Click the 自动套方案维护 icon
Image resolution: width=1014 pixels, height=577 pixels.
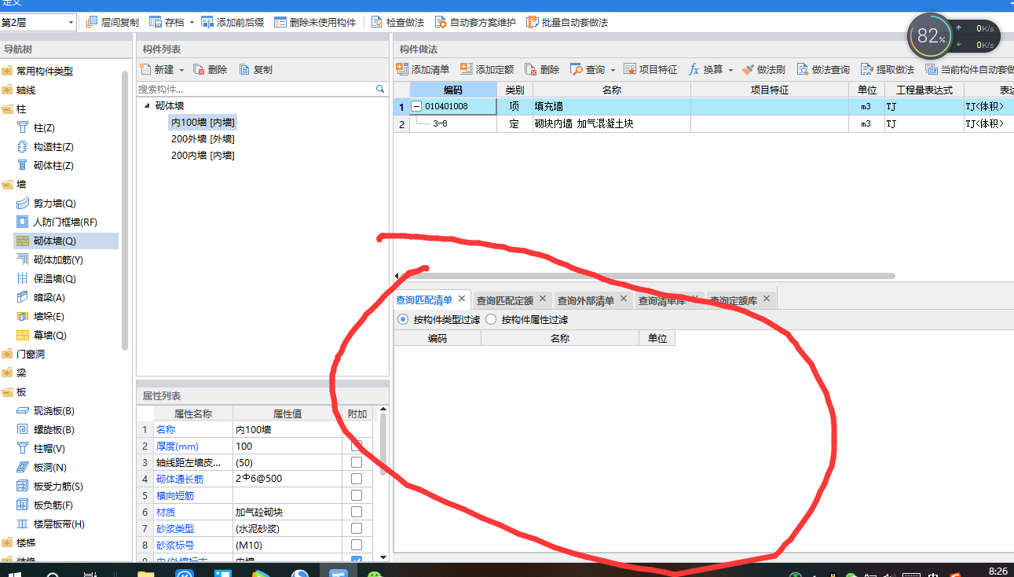click(441, 23)
